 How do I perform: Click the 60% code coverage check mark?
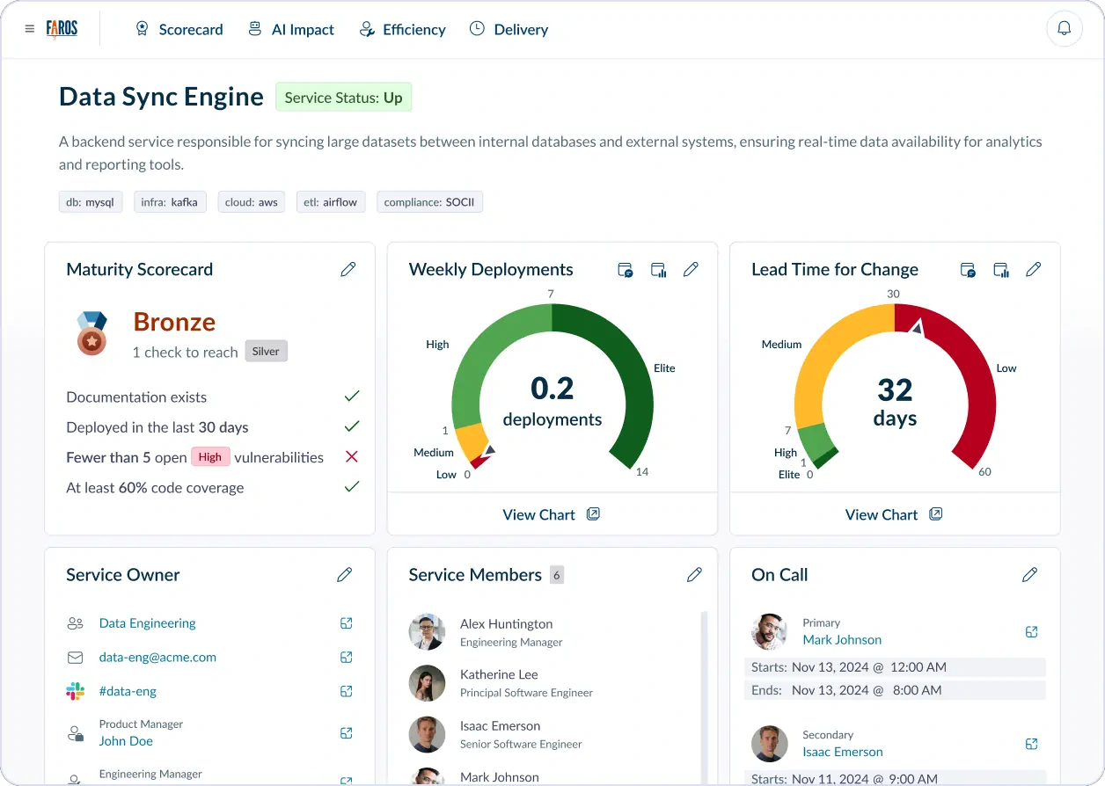352,486
